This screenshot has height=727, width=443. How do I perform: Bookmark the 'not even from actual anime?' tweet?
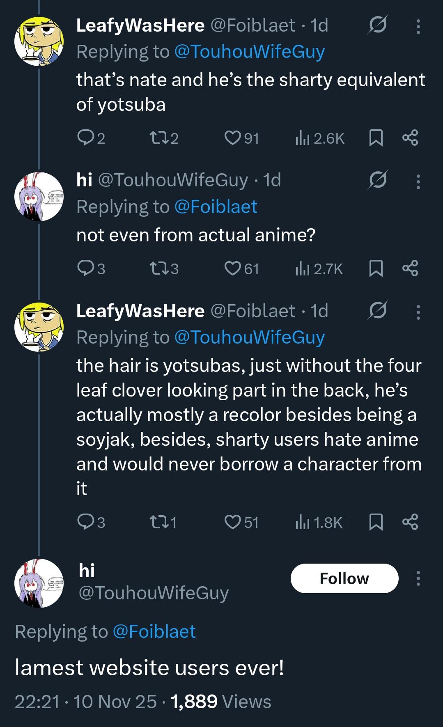click(x=376, y=269)
